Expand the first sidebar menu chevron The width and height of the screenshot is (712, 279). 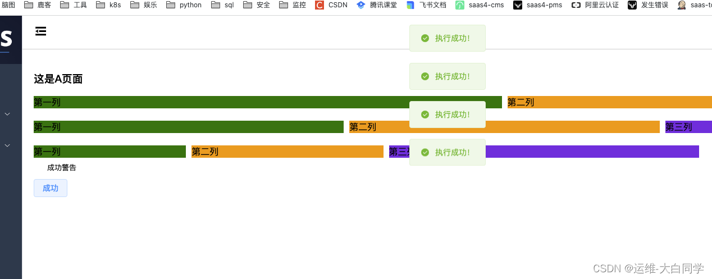7,114
